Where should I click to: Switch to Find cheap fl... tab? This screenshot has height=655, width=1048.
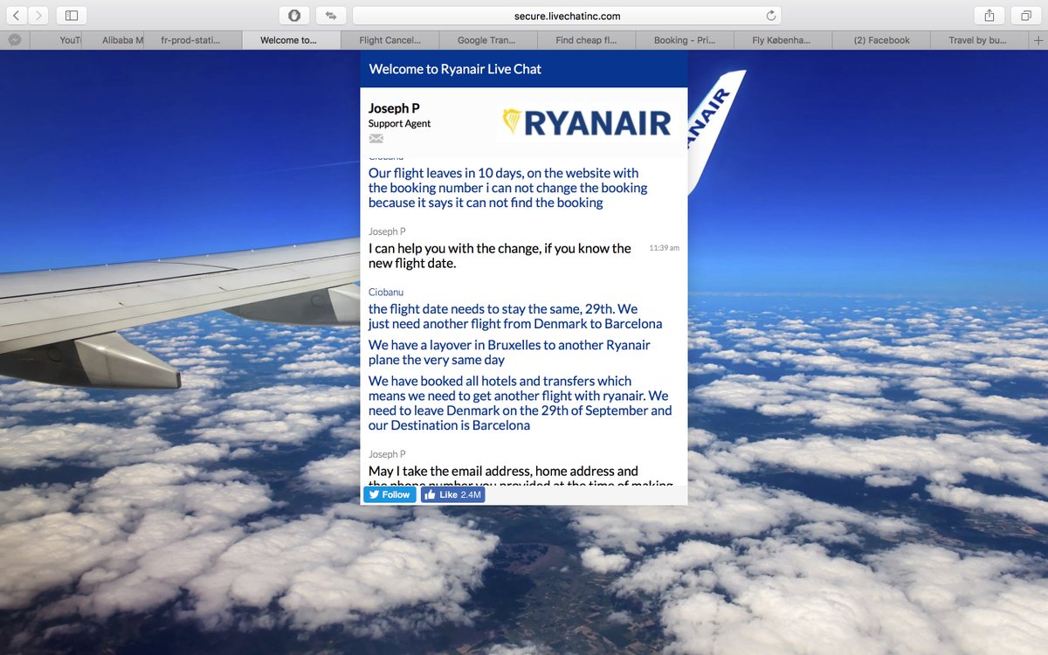coord(586,40)
